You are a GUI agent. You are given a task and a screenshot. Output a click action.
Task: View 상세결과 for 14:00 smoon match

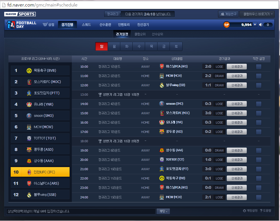237,104
